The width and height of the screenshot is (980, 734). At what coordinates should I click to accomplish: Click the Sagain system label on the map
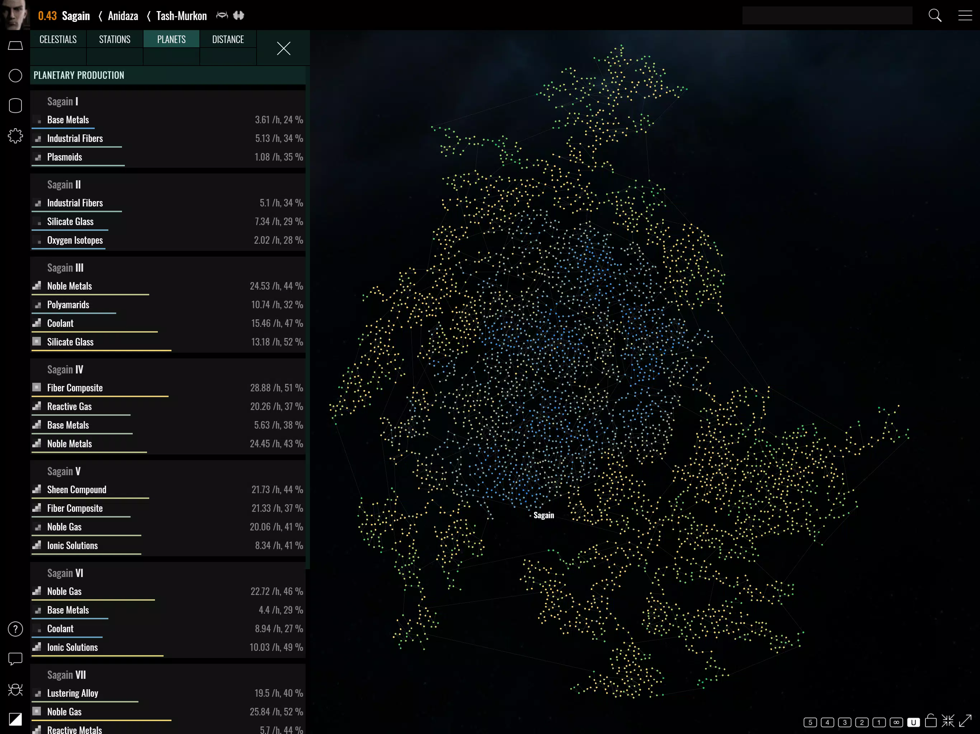pos(543,515)
